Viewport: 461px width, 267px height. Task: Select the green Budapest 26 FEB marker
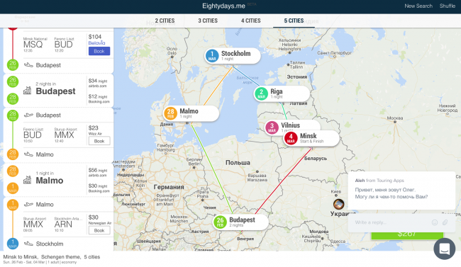240,222
